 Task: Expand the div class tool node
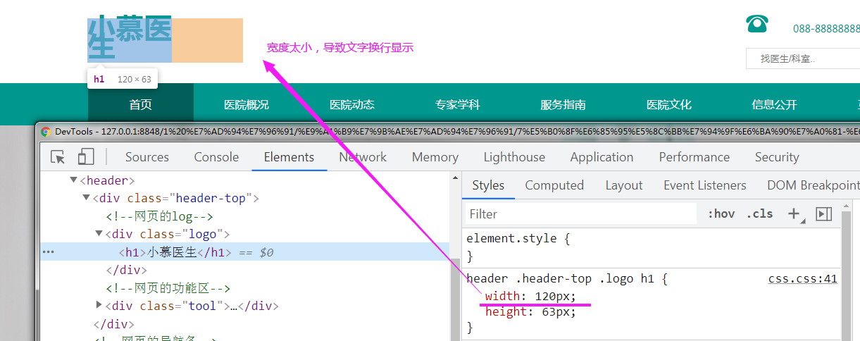tap(99, 305)
